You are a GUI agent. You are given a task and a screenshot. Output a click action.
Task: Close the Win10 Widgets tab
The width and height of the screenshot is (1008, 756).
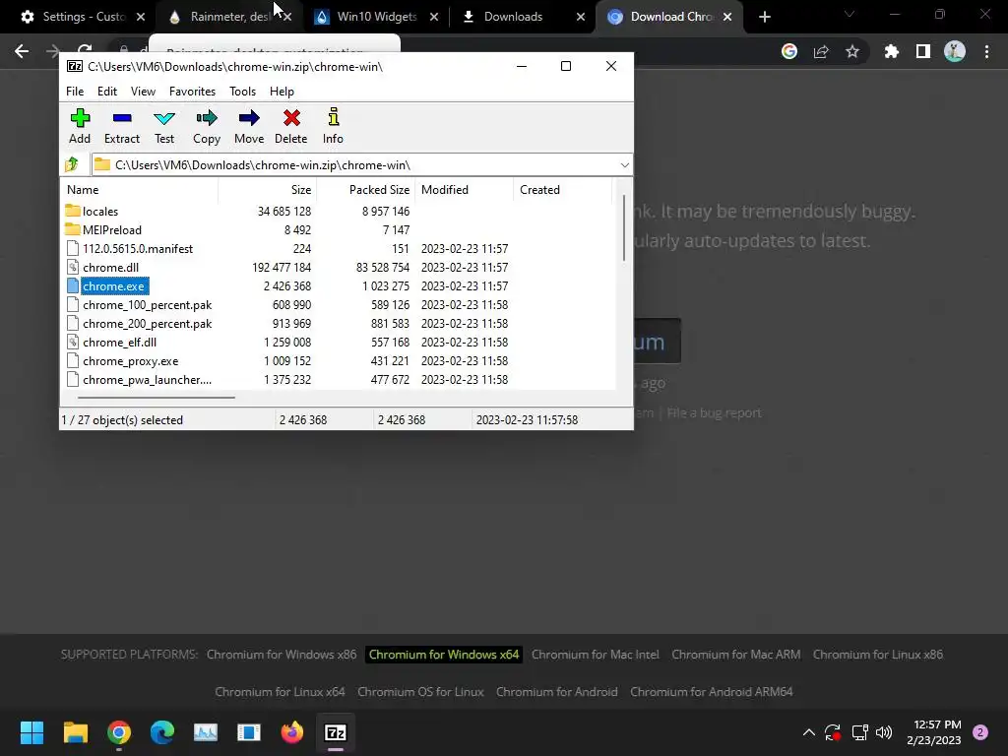pos(434,17)
